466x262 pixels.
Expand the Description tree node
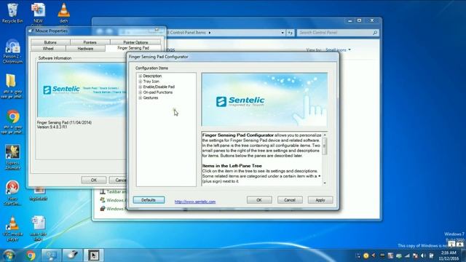[x=141, y=76]
